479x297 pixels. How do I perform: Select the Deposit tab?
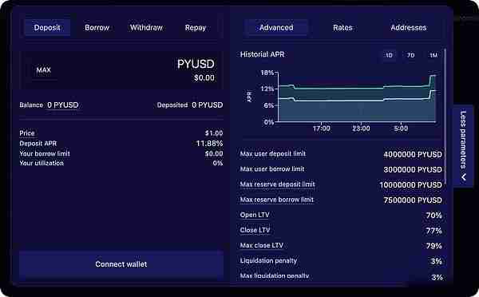point(47,28)
